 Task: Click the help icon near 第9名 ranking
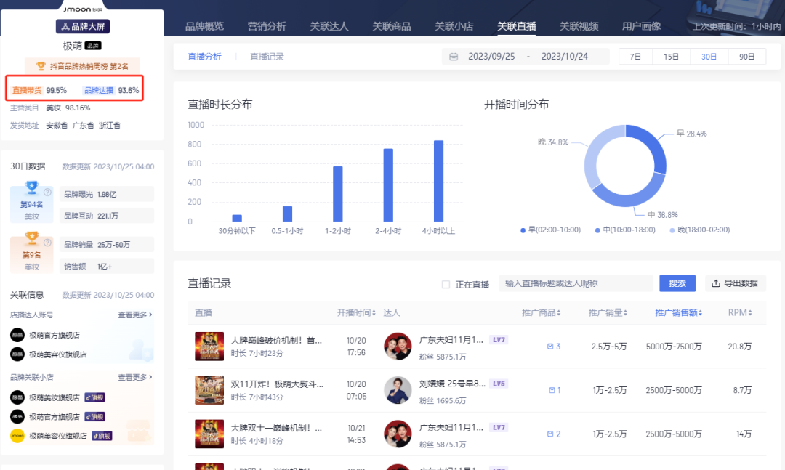pyautogui.click(x=47, y=243)
